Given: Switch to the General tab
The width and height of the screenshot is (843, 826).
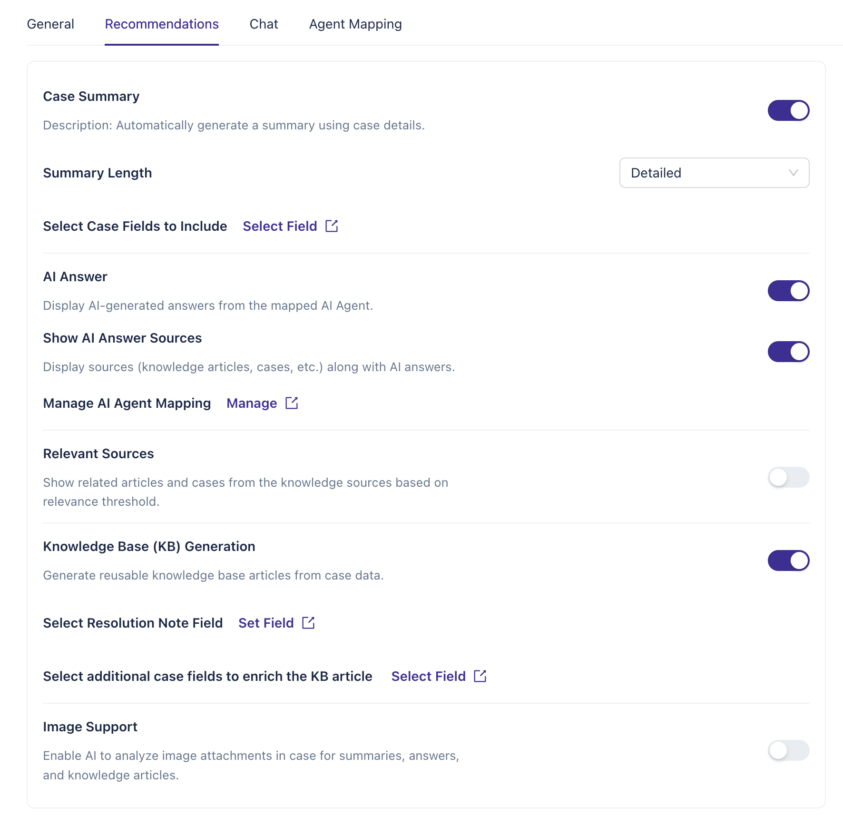Looking at the screenshot, I should pyautogui.click(x=50, y=24).
